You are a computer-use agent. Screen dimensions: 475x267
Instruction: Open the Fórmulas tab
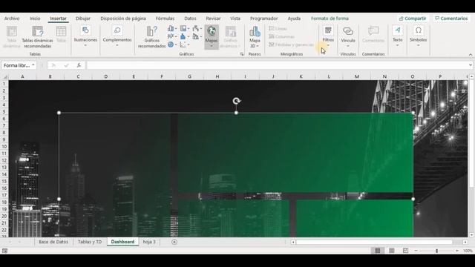(x=165, y=19)
